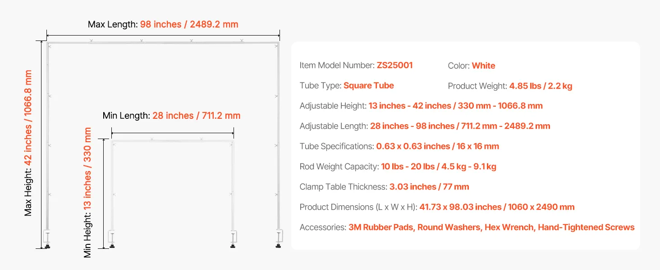Click the Tube Specifications 0.63 x 0.63 value
Image resolution: width=660 pixels, height=270 pixels.
[437, 146]
